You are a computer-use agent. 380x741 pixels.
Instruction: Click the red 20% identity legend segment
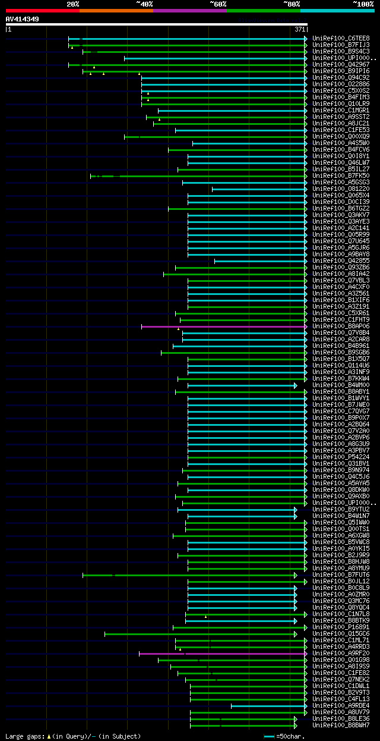43,11
